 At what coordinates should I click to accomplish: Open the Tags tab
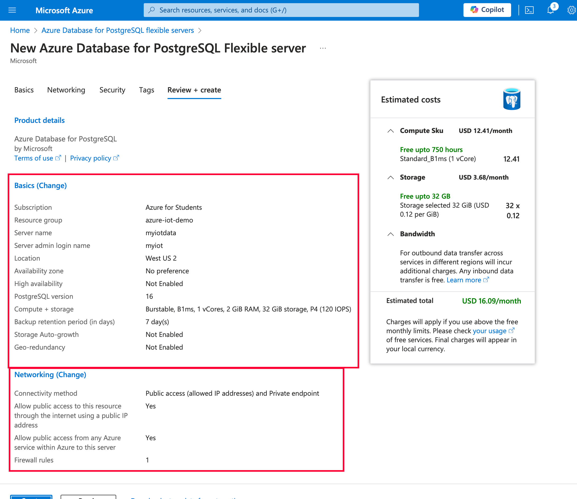point(146,90)
